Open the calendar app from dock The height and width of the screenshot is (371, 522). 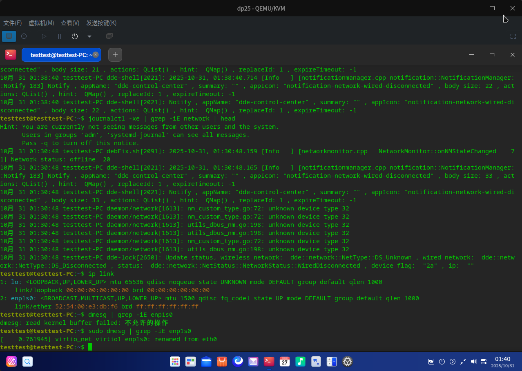[285, 362]
